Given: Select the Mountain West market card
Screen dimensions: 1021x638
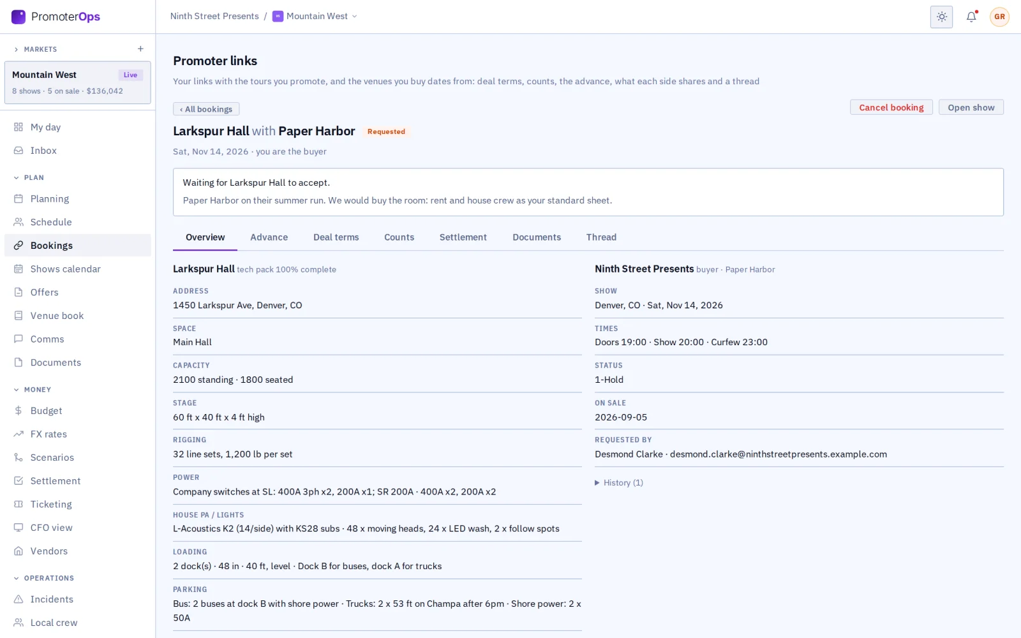Looking at the screenshot, I should tap(78, 82).
